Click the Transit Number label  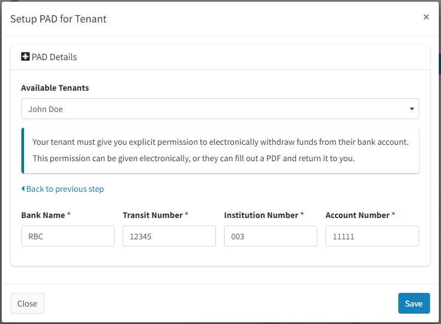[153, 215]
